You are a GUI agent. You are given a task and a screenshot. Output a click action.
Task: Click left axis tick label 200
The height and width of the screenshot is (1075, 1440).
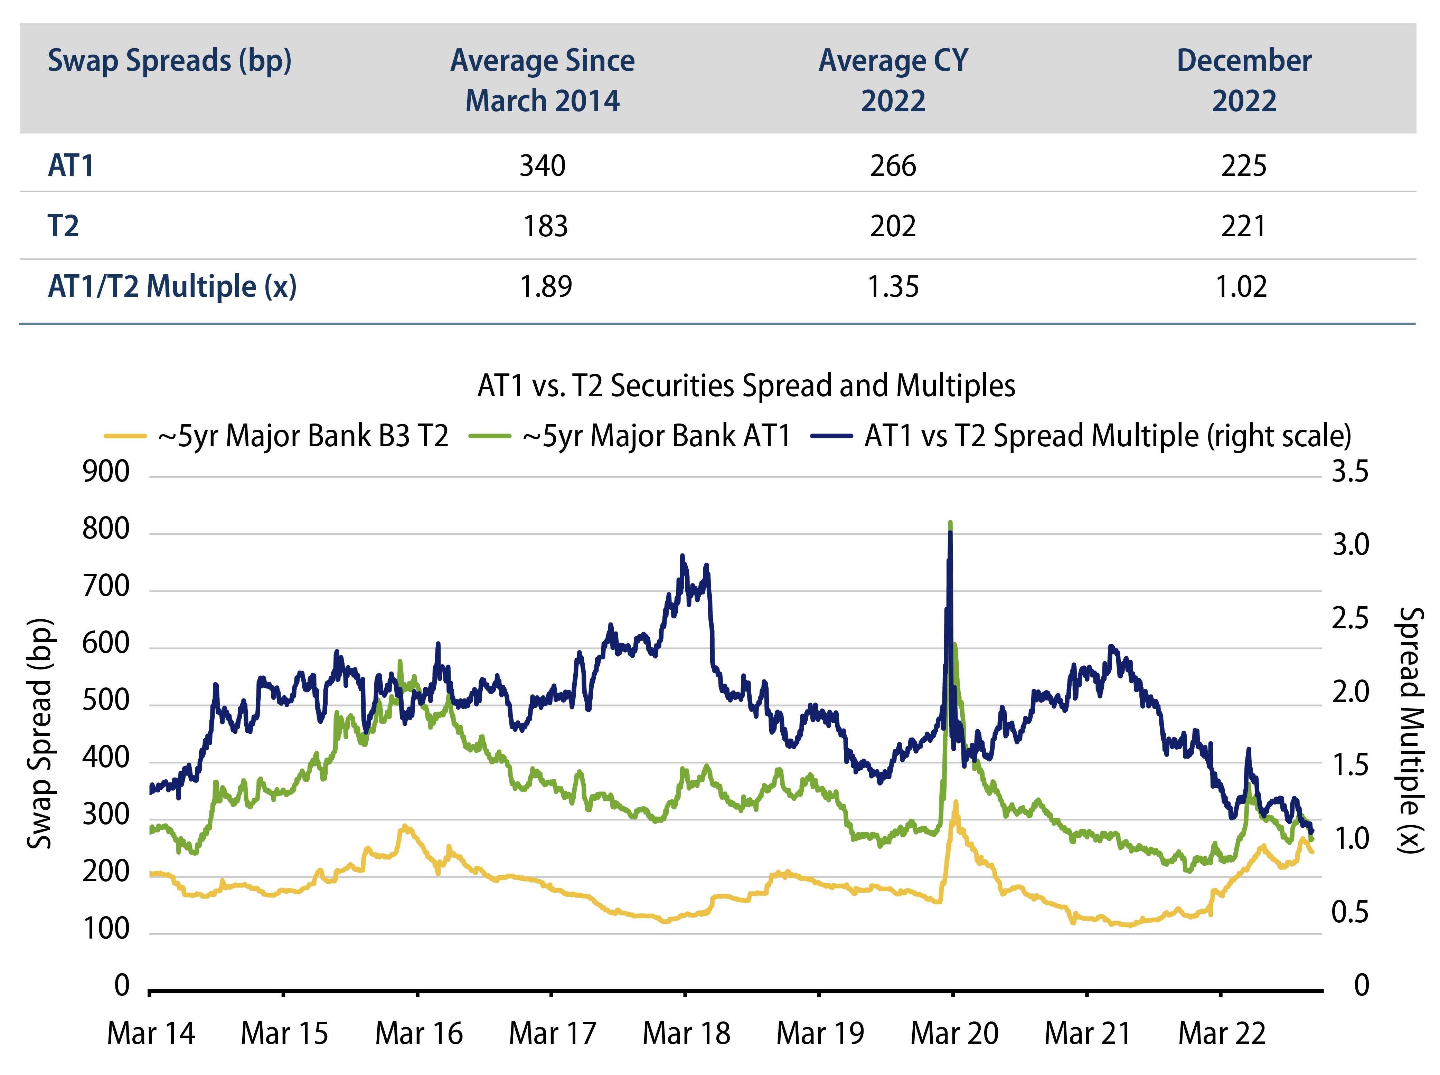(x=106, y=871)
